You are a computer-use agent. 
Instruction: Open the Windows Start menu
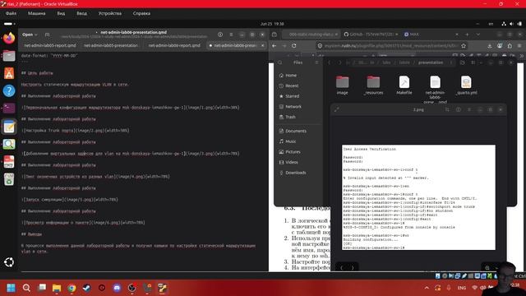tap(11, 288)
